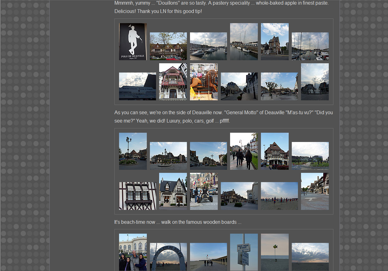Open the family photo outside the casino
Image resolution: width=388 pixels, height=271 pixels.
(x=133, y=252)
